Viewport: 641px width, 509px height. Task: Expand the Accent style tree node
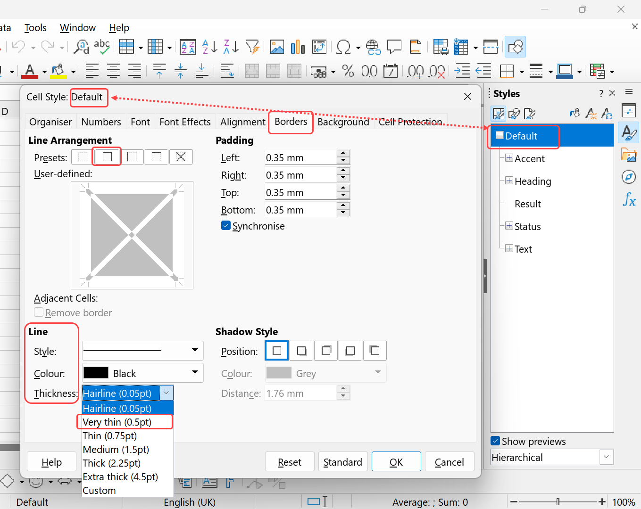509,158
